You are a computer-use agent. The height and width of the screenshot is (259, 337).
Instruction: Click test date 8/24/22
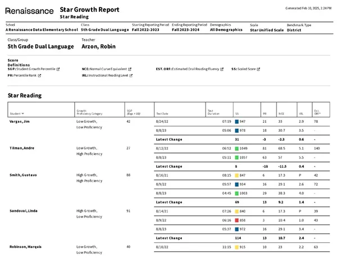tap(162, 122)
